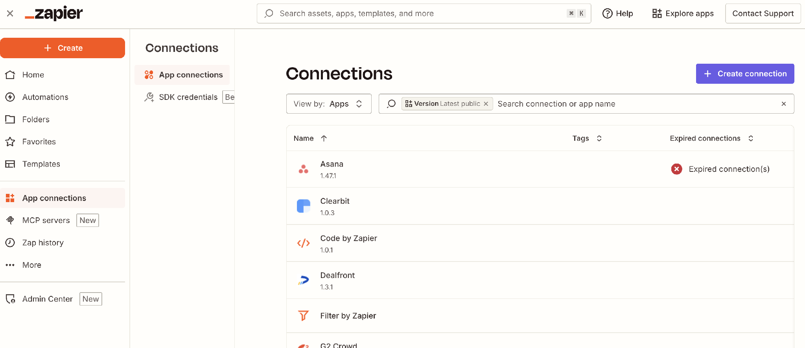Image resolution: width=805 pixels, height=348 pixels.
Task: Select App connections tab in Connections panel
Action: click(x=182, y=75)
